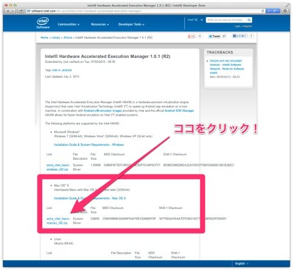Click the Intel Software logo
This screenshot has width=293, height=270.
pyautogui.click(x=43, y=23)
